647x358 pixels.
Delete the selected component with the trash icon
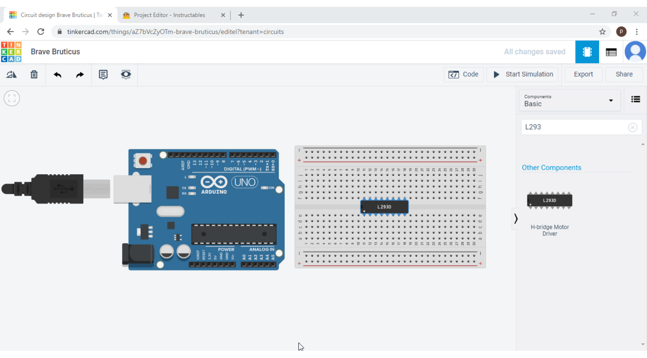(34, 74)
